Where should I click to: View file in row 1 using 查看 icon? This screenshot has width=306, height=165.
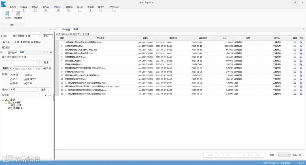tap(295, 42)
